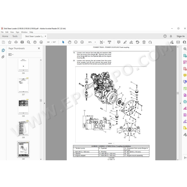Choose the arrow selection tool
Image resolution: width=187 pixels, height=187 pixels.
click(63, 42)
